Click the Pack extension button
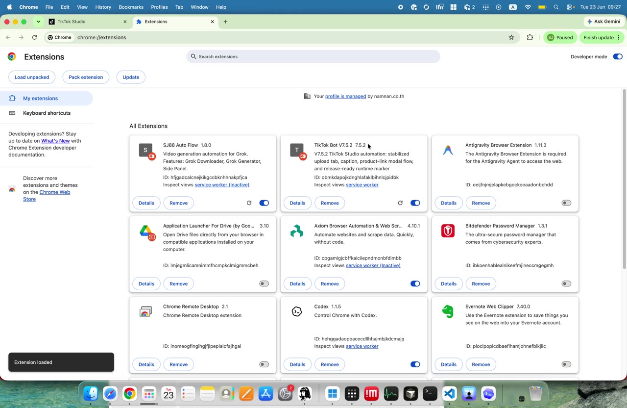Viewport: 627px width, 408px height. pyautogui.click(x=86, y=77)
